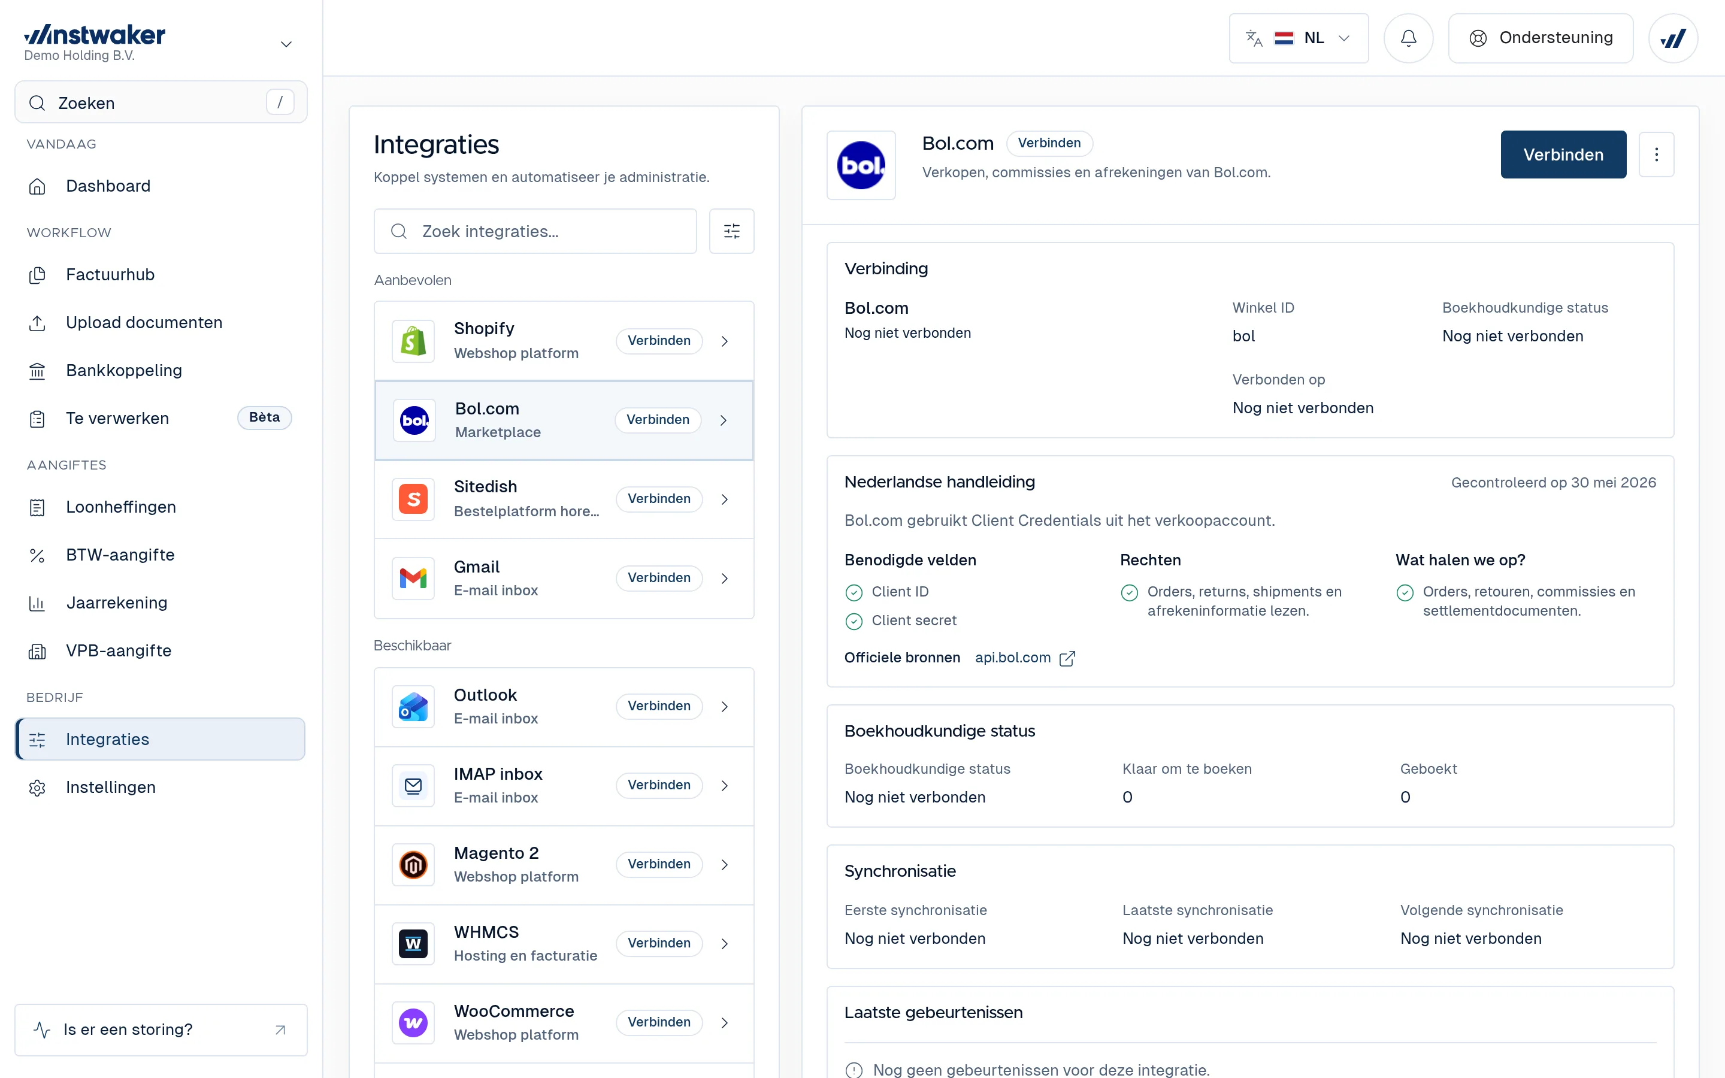This screenshot has height=1078, width=1725.
Task: Click the VPB-aangifte building icon
Action: pos(37,651)
